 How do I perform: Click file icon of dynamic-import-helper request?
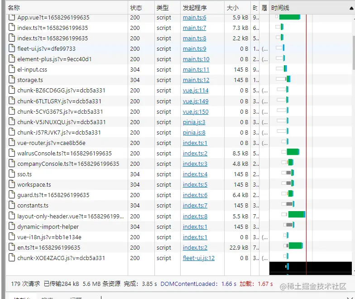tap(12, 226)
